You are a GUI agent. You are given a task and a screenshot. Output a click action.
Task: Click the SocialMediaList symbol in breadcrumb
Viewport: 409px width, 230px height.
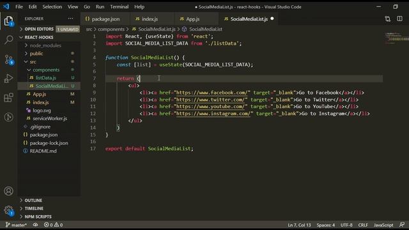point(202,29)
